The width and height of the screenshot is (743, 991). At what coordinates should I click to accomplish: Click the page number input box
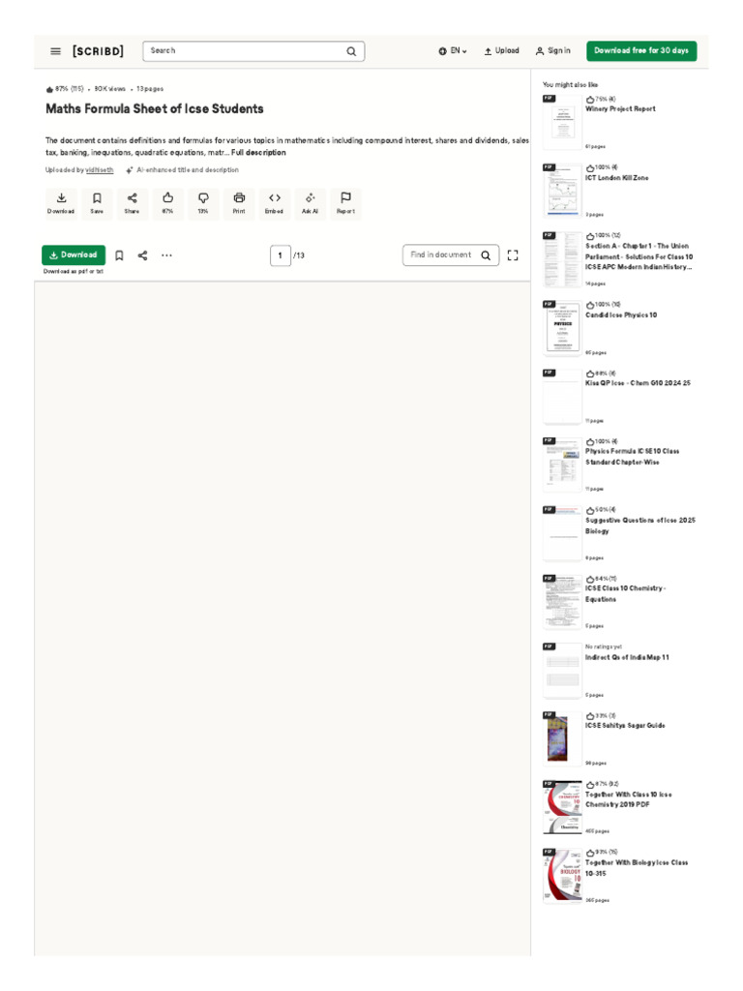281,255
